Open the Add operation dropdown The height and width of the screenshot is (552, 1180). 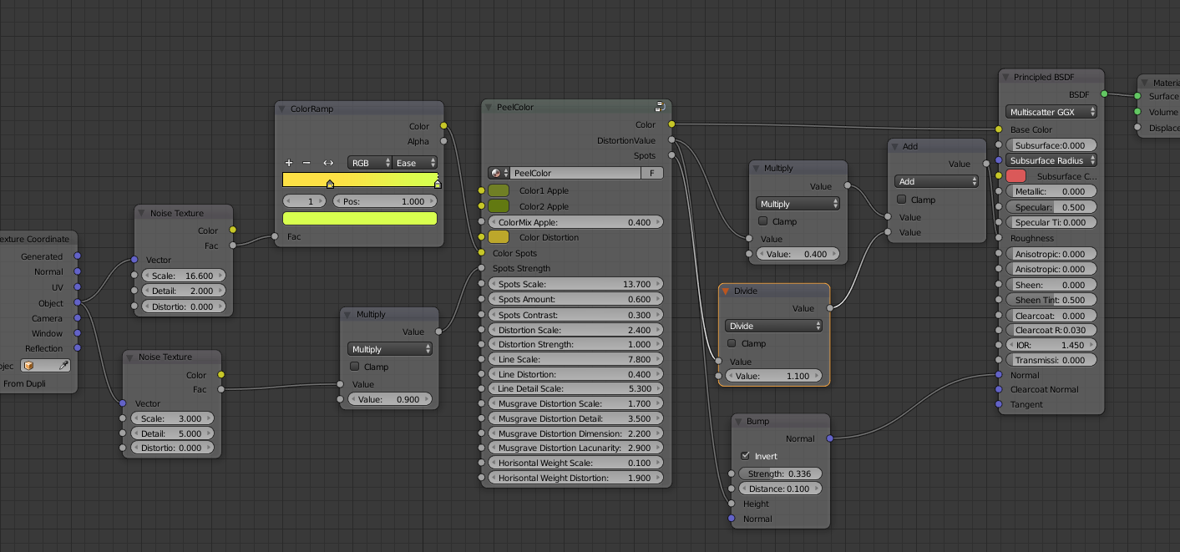pyautogui.click(x=936, y=181)
